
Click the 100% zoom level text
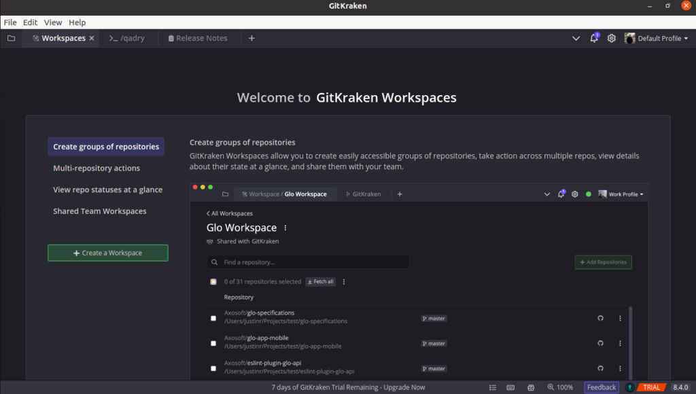[x=565, y=387]
